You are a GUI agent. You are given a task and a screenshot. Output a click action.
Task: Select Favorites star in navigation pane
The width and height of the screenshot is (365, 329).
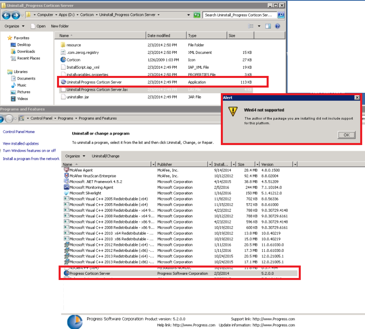coord(10,38)
